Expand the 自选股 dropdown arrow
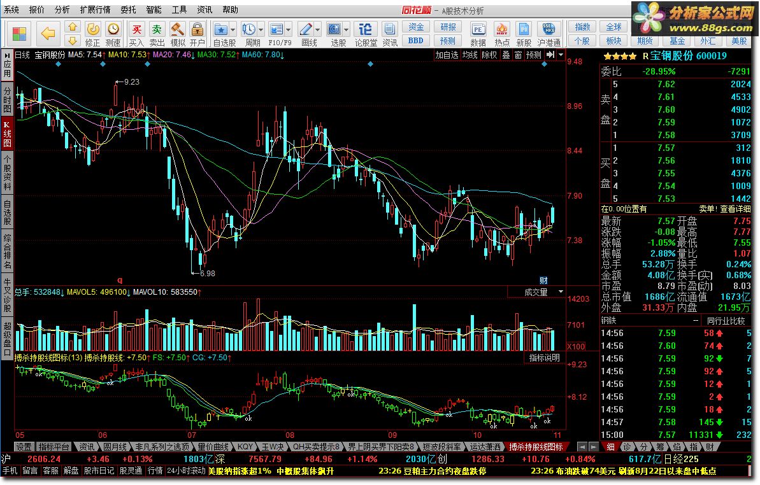This screenshot has width=760, height=485. (x=233, y=29)
